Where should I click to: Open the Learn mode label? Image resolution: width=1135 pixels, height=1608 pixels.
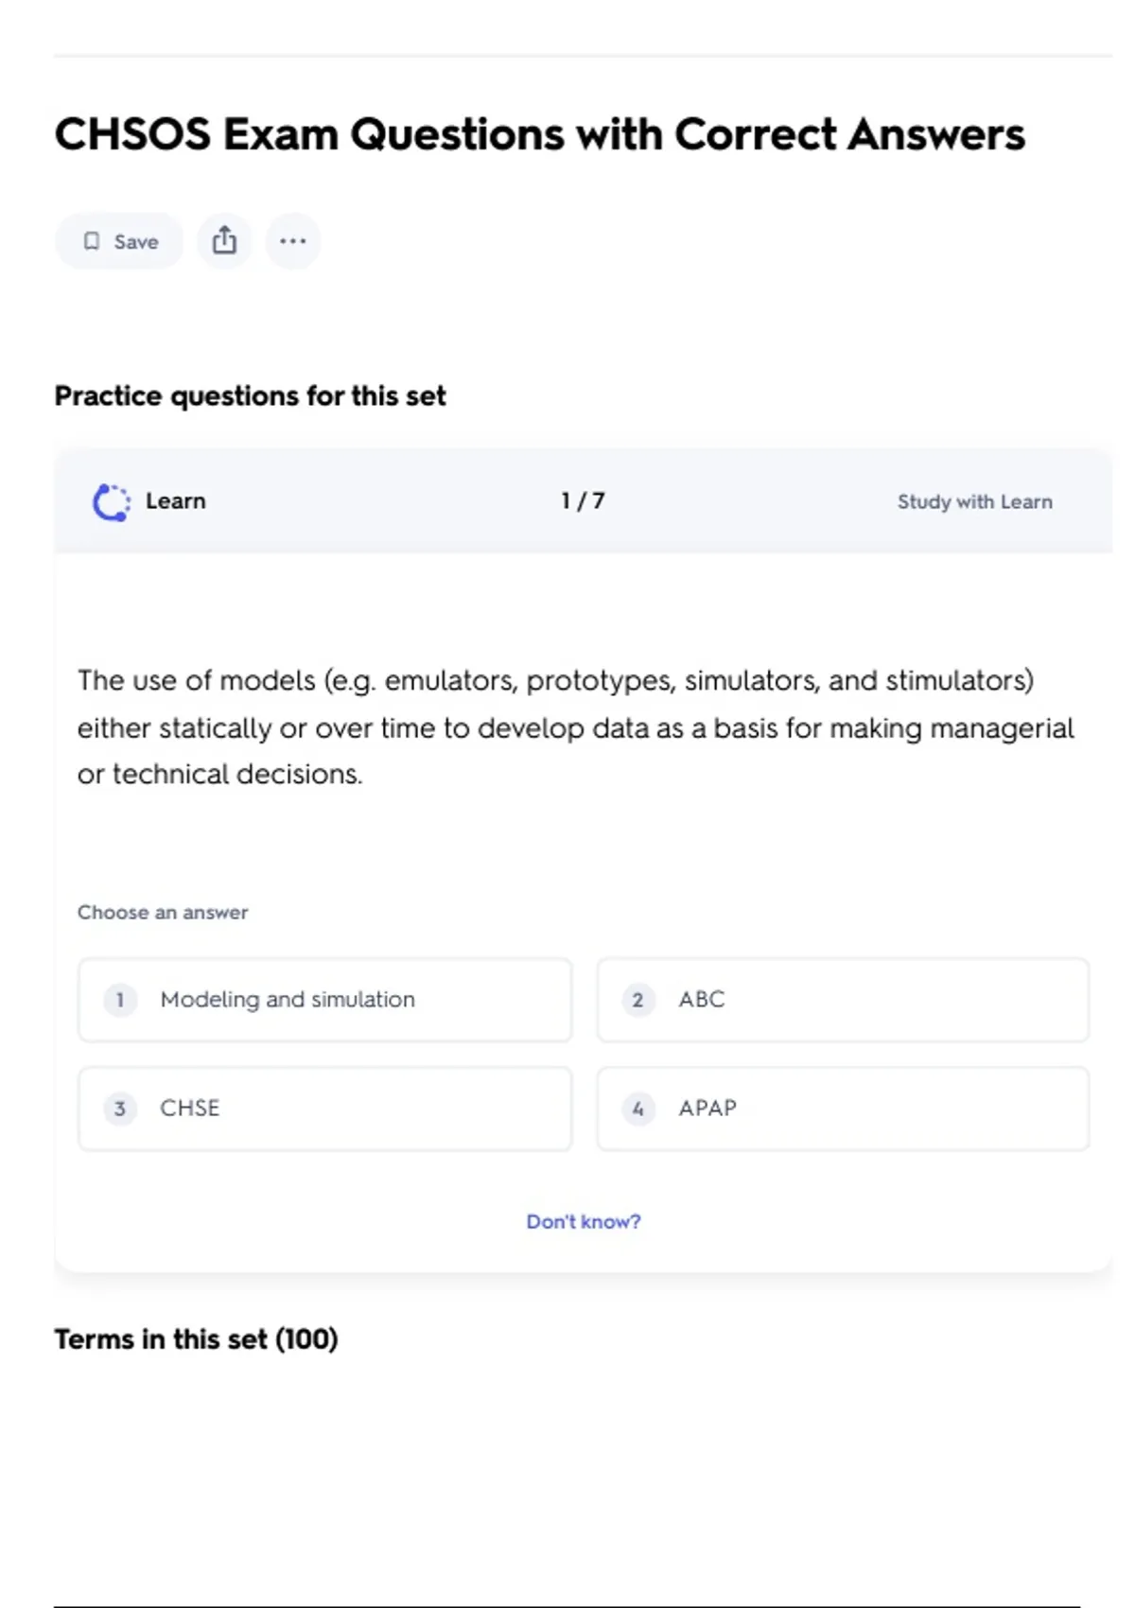175,501
